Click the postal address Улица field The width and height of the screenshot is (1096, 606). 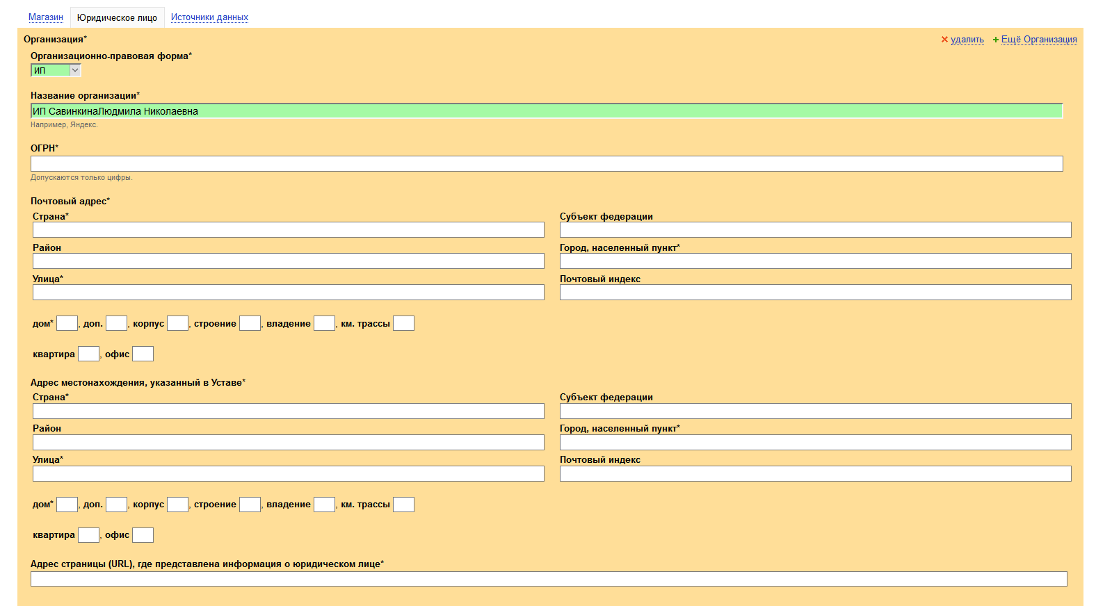tap(288, 293)
